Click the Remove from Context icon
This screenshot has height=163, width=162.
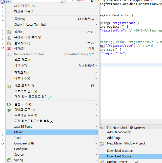(x=9, y=54)
